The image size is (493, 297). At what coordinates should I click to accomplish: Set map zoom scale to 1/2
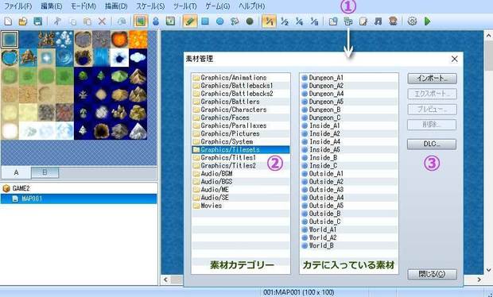pos(285,21)
